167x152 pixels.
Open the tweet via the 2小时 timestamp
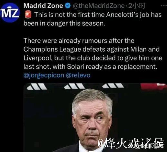137,6
